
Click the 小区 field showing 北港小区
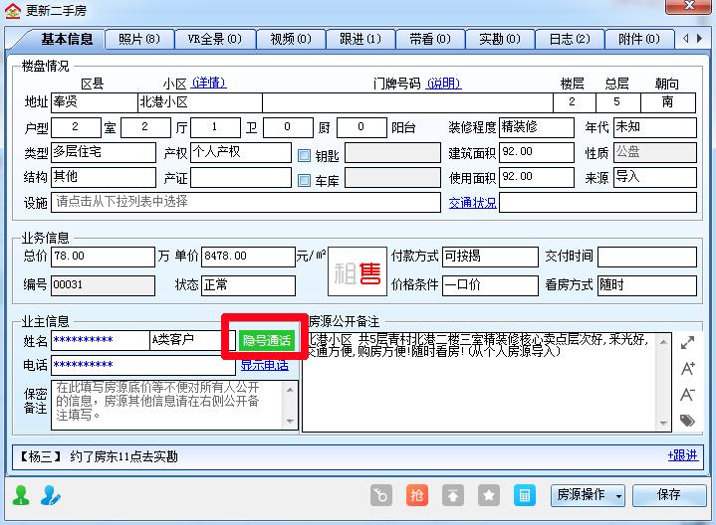point(200,102)
